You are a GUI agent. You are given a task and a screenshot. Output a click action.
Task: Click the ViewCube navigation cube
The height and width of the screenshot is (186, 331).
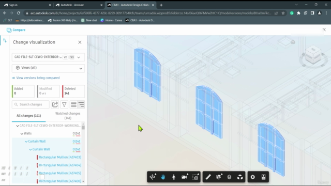click(313, 55)
